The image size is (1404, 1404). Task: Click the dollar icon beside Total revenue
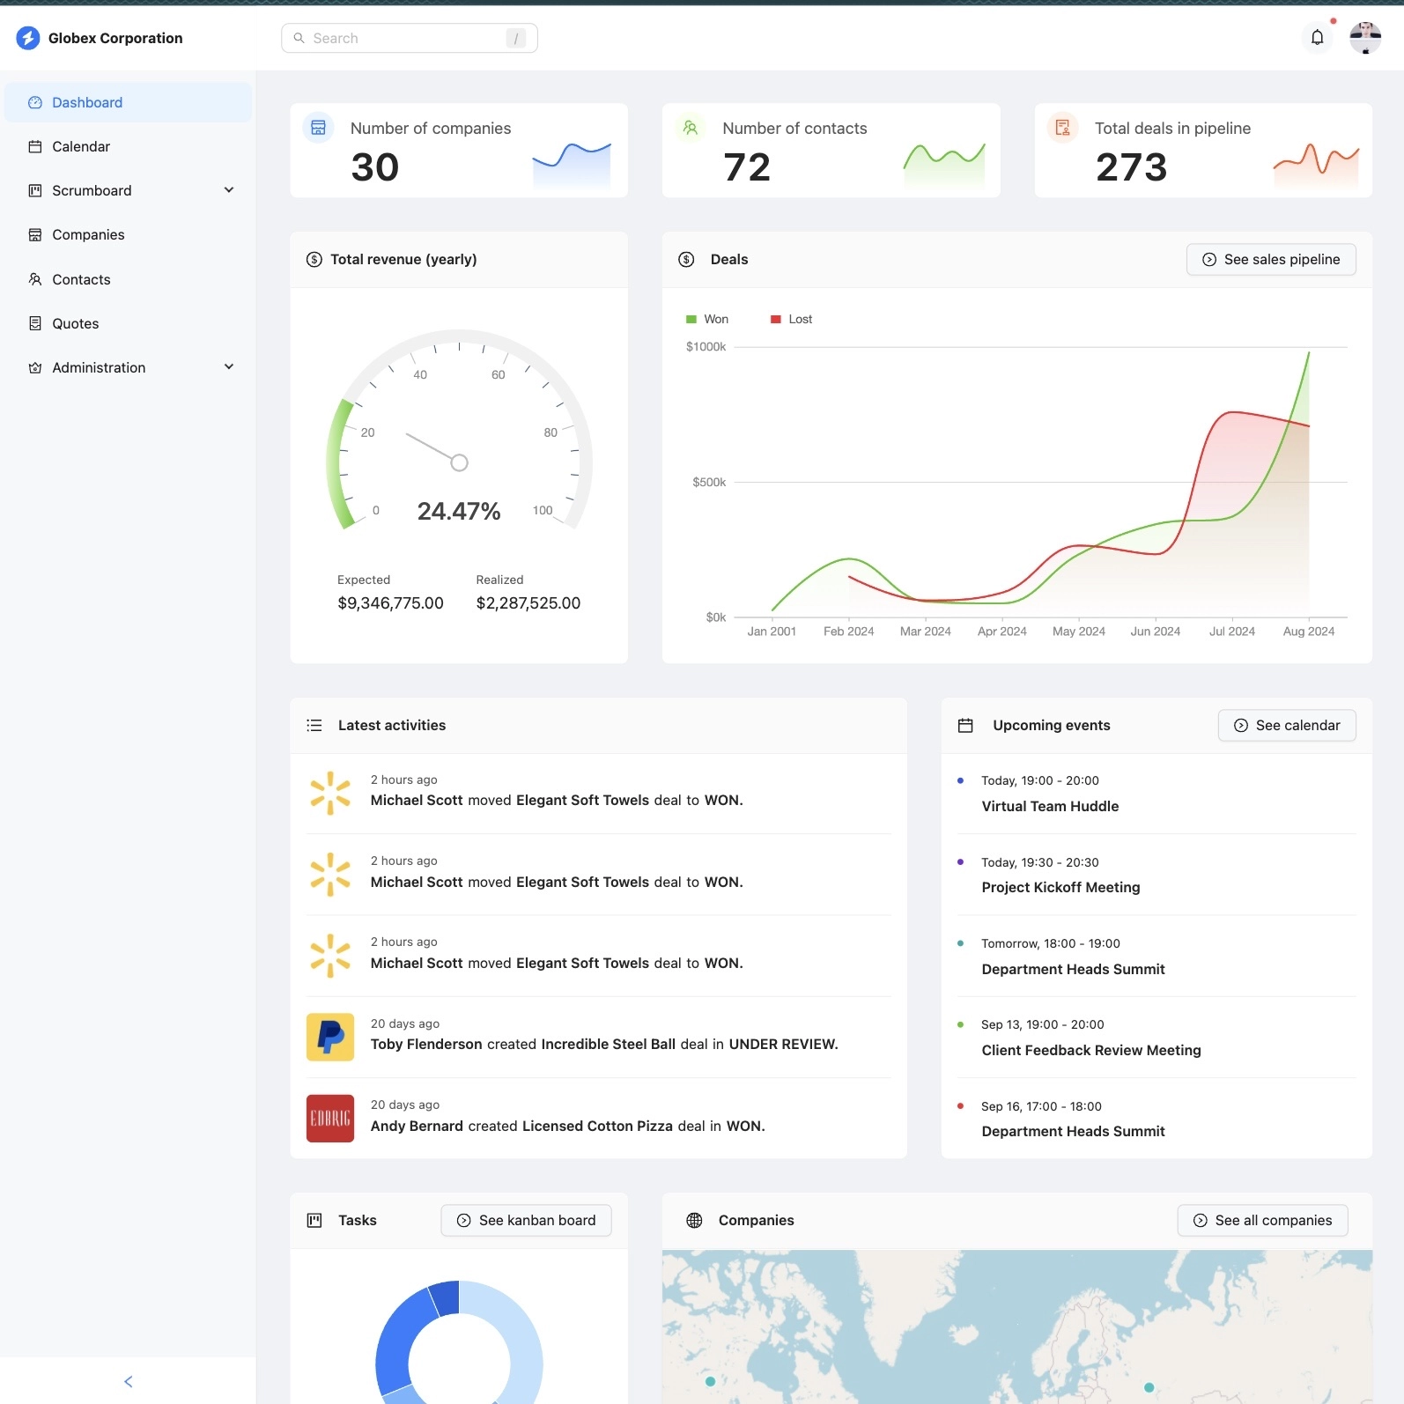tap(314, 259)
